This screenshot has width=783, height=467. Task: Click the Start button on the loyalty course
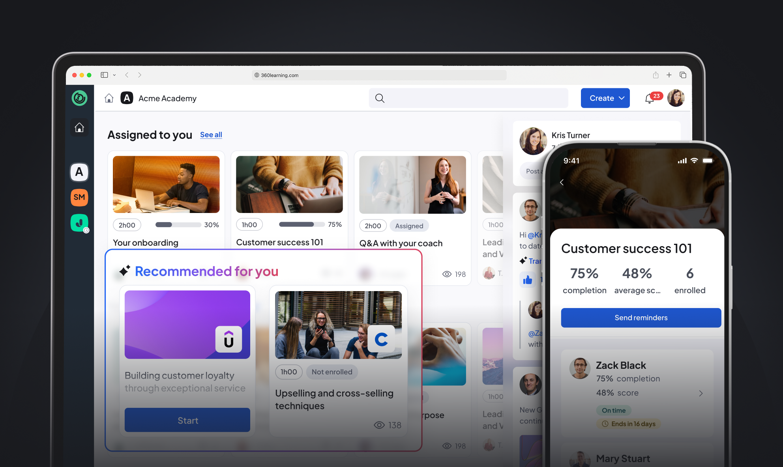pyautogui.click(x=187, y=420)
